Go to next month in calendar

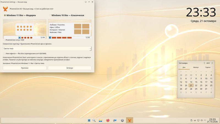(212, 63)
